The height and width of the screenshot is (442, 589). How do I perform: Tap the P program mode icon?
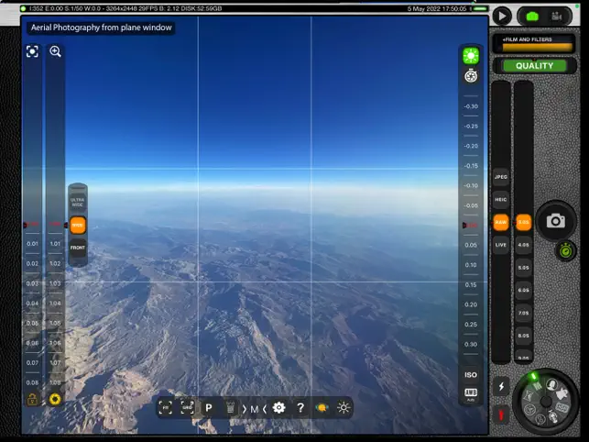point(209,408)
